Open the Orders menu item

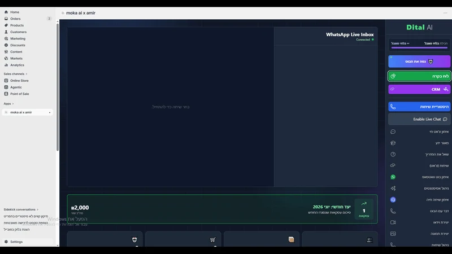[28, 19]
